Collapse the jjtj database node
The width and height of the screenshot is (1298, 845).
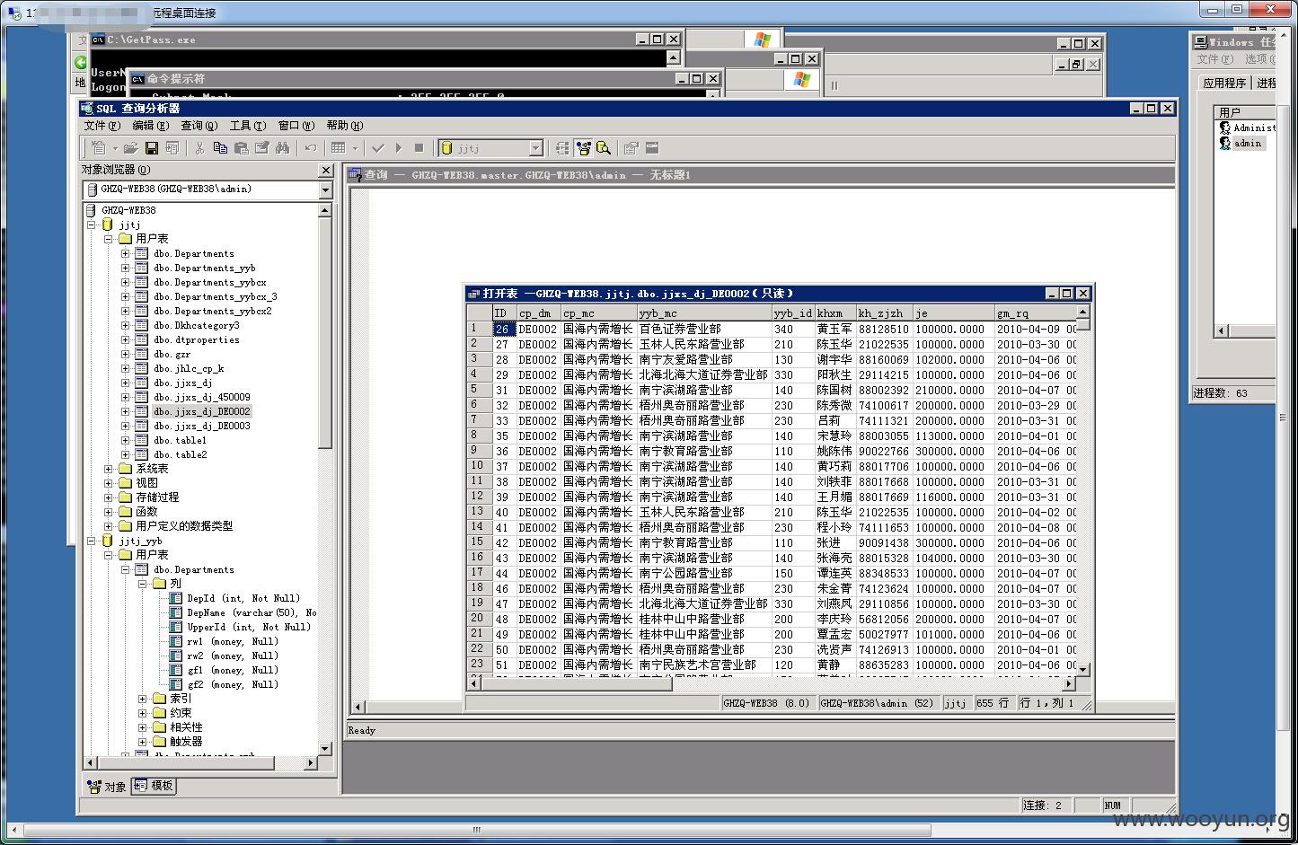click(x=92, y=224)
